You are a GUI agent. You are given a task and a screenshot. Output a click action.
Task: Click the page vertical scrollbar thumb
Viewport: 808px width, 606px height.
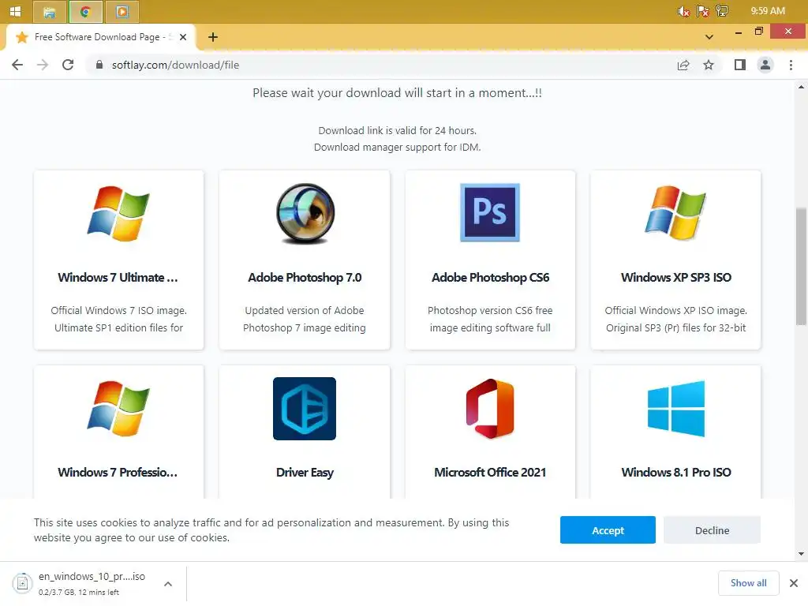pyautogui.click(x=801, y=267)
